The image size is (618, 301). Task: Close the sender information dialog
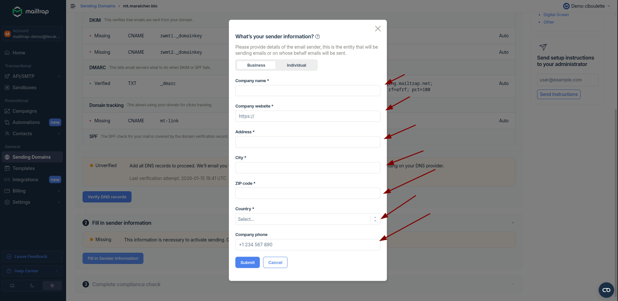tap(378, 29)
